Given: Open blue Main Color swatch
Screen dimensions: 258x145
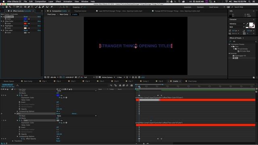Looking at the screenshot, I should pos(25,19).
